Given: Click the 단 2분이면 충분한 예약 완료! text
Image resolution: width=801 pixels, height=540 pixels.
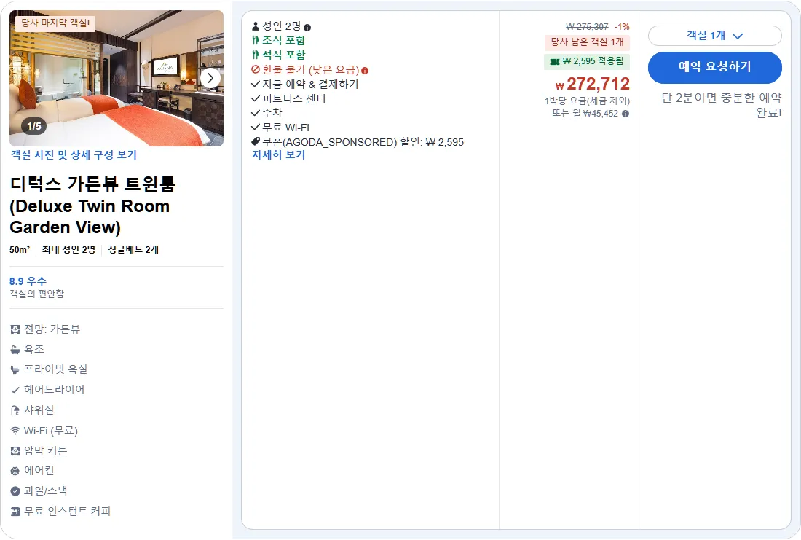Looking at the screenshot, I should tap(722, 105).
